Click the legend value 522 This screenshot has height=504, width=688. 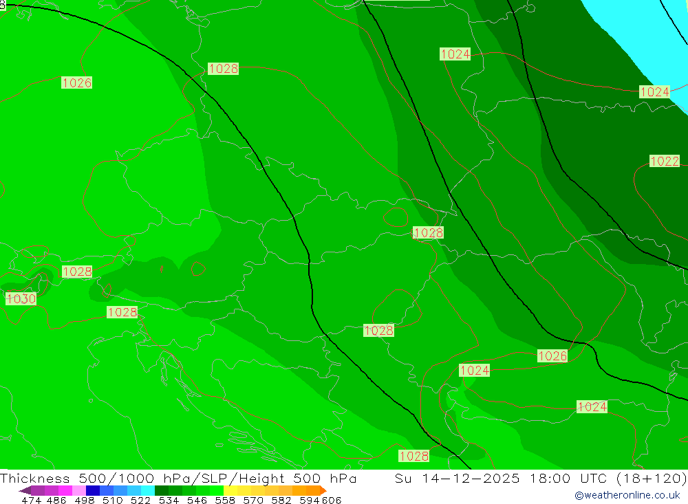point(141,500)
